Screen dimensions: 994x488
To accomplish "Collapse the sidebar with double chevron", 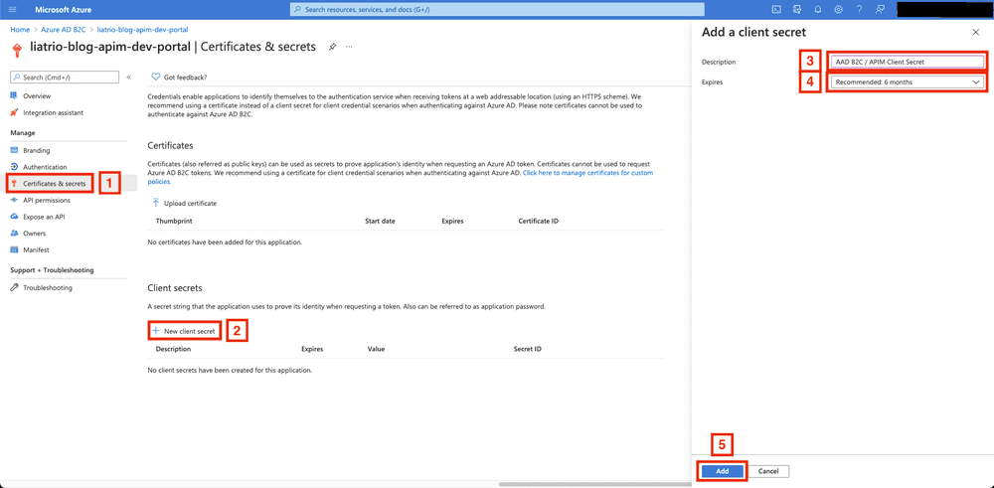I will point(128,78).
